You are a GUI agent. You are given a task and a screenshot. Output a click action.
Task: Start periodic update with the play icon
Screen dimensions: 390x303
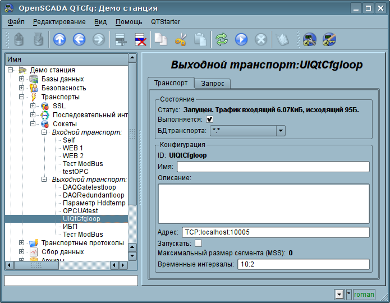coord(241,39)
